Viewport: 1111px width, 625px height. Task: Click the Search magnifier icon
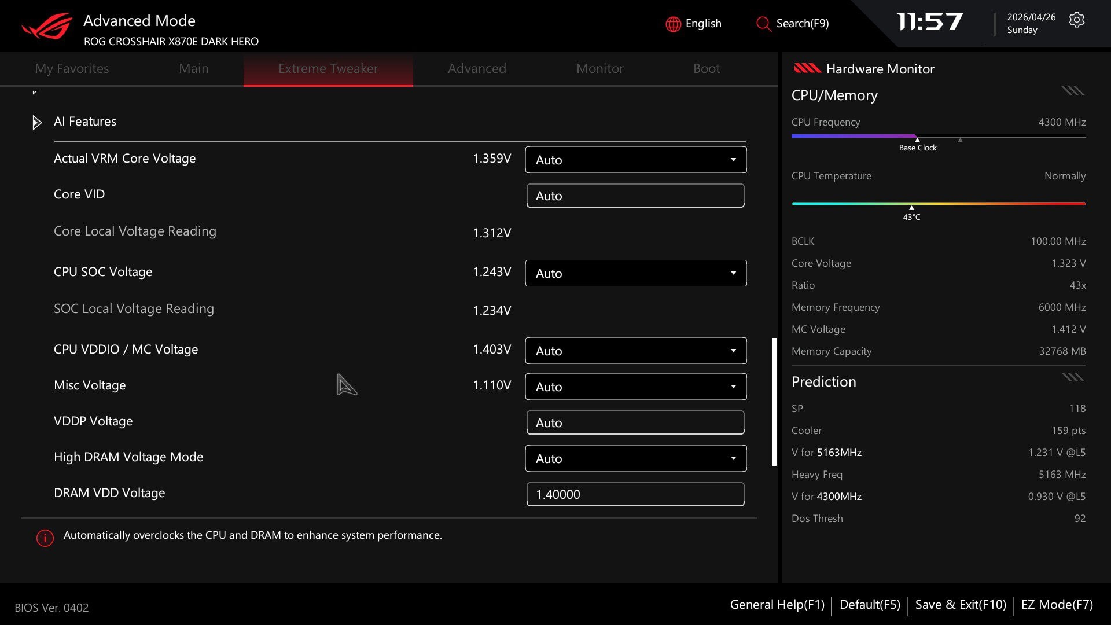tap(763, 24)
